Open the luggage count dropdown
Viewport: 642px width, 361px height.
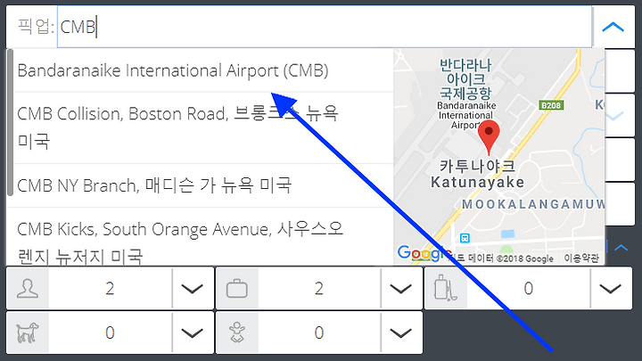tap(401, 289)
